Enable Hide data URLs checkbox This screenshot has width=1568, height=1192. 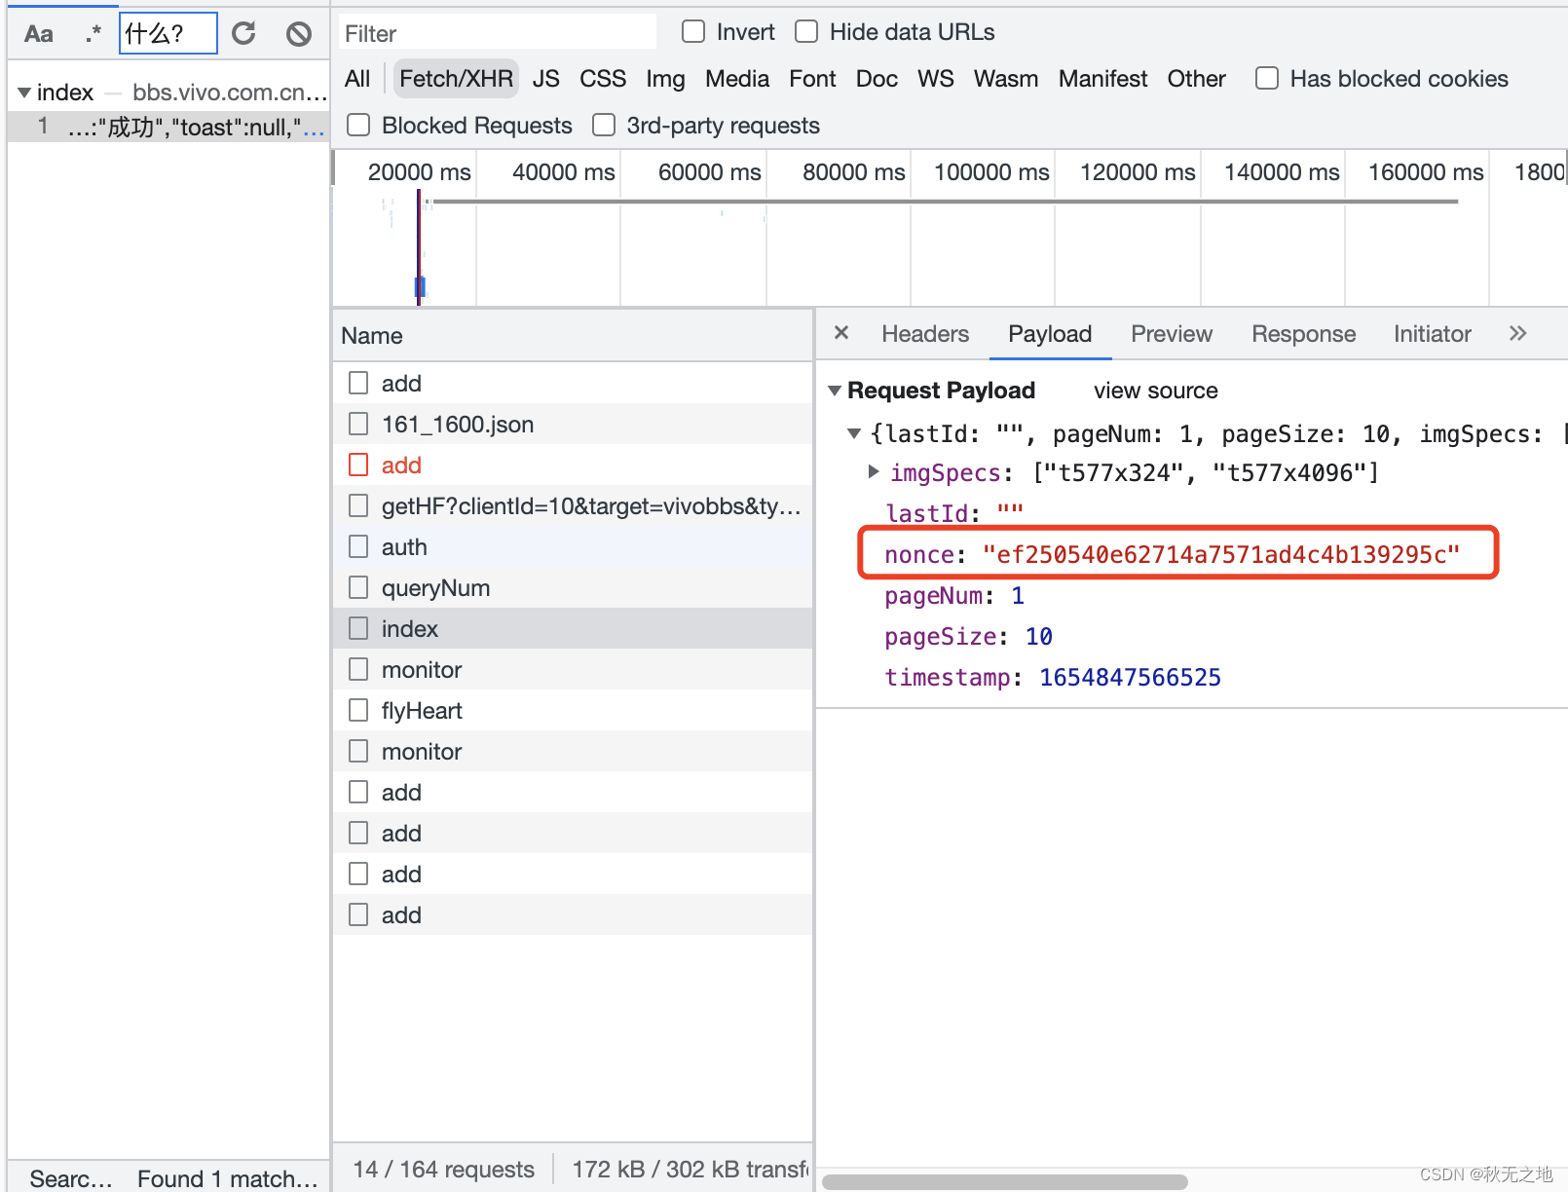(x=806, y=32)
